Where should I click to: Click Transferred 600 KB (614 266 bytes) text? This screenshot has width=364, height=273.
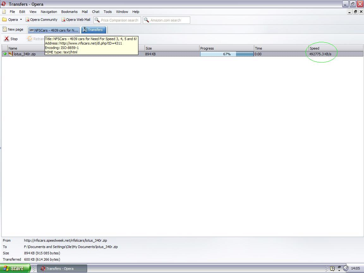tap(42, 259)
